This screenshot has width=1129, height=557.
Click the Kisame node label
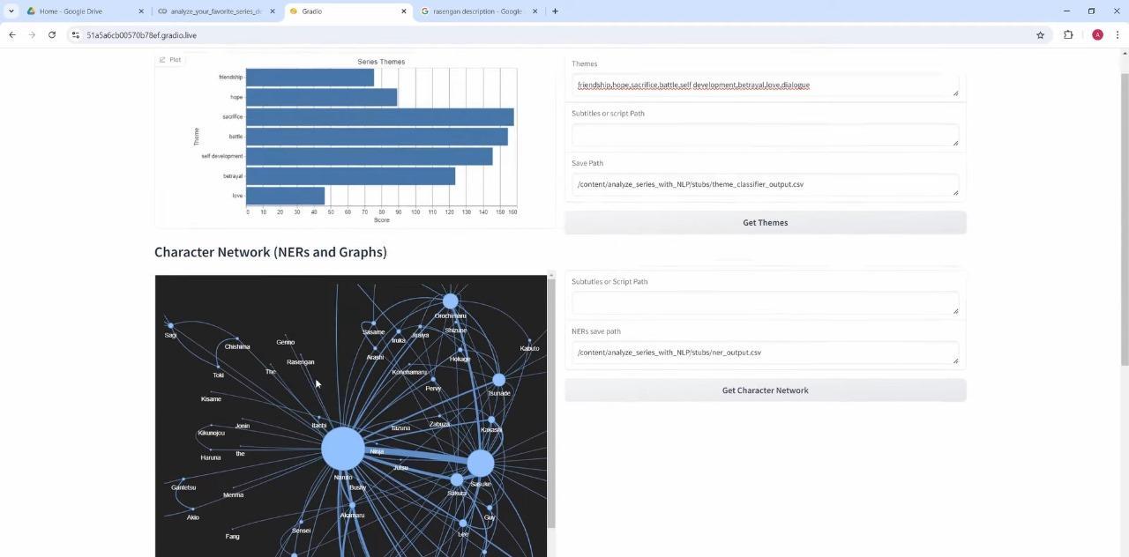(211, 399)
